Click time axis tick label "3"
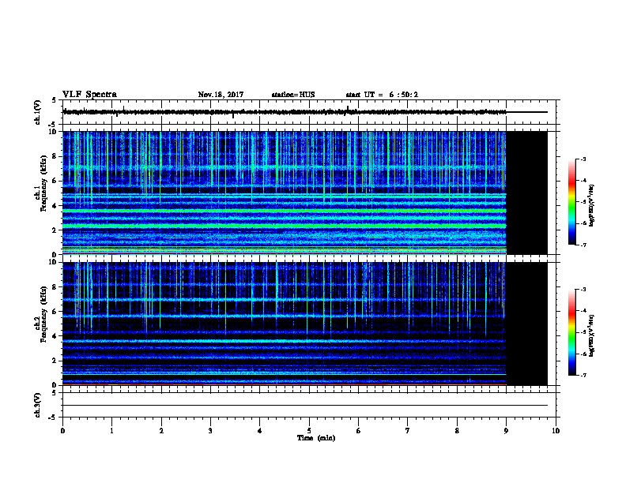 click(x=210, y=431)
